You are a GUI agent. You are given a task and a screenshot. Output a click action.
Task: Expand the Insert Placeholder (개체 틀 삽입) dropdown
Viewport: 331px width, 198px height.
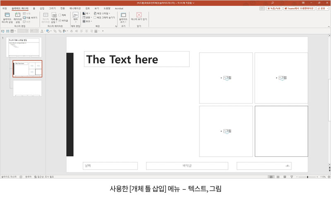tap(54, 20)
